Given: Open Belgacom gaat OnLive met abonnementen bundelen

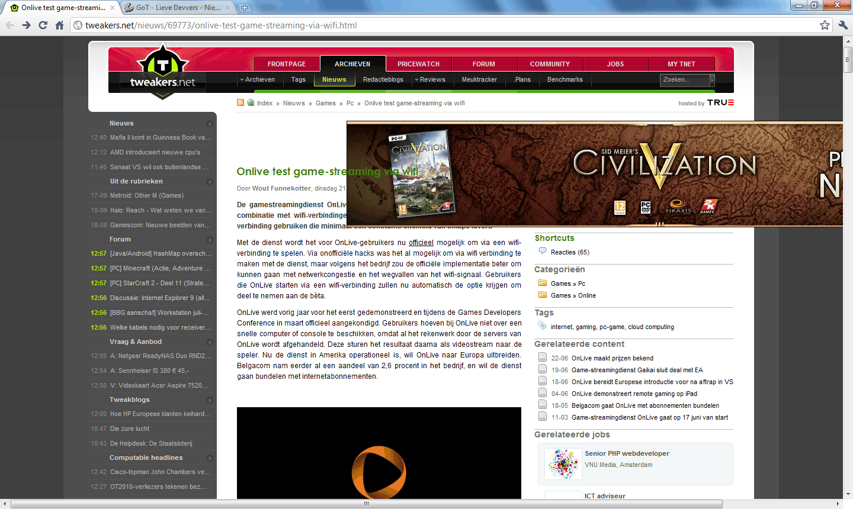Looking at the screenshot, I should coord(645,405).
